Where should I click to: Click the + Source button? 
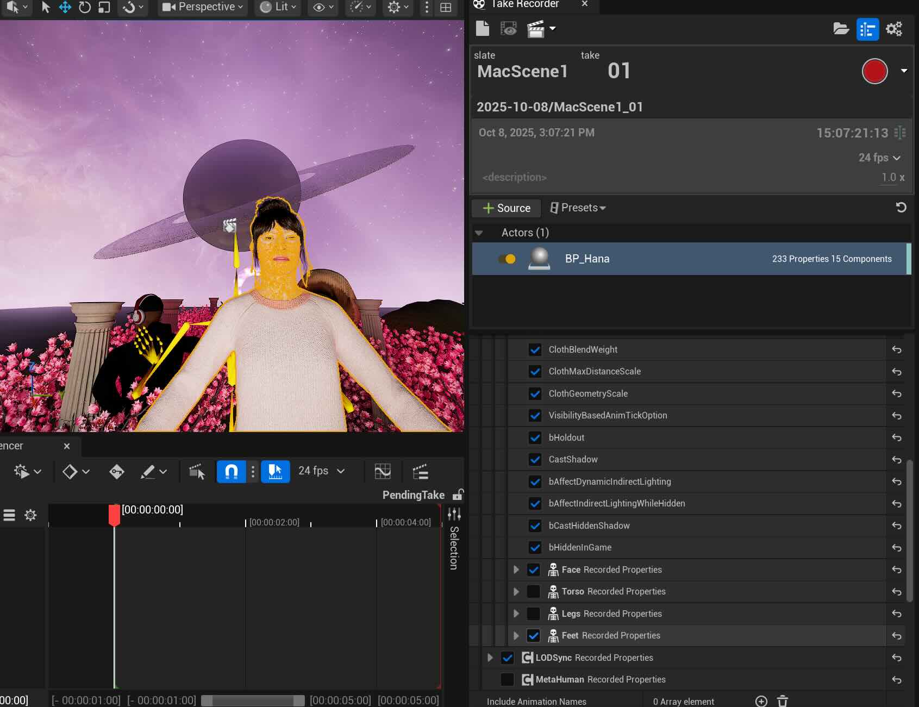(x=506, y=208)
